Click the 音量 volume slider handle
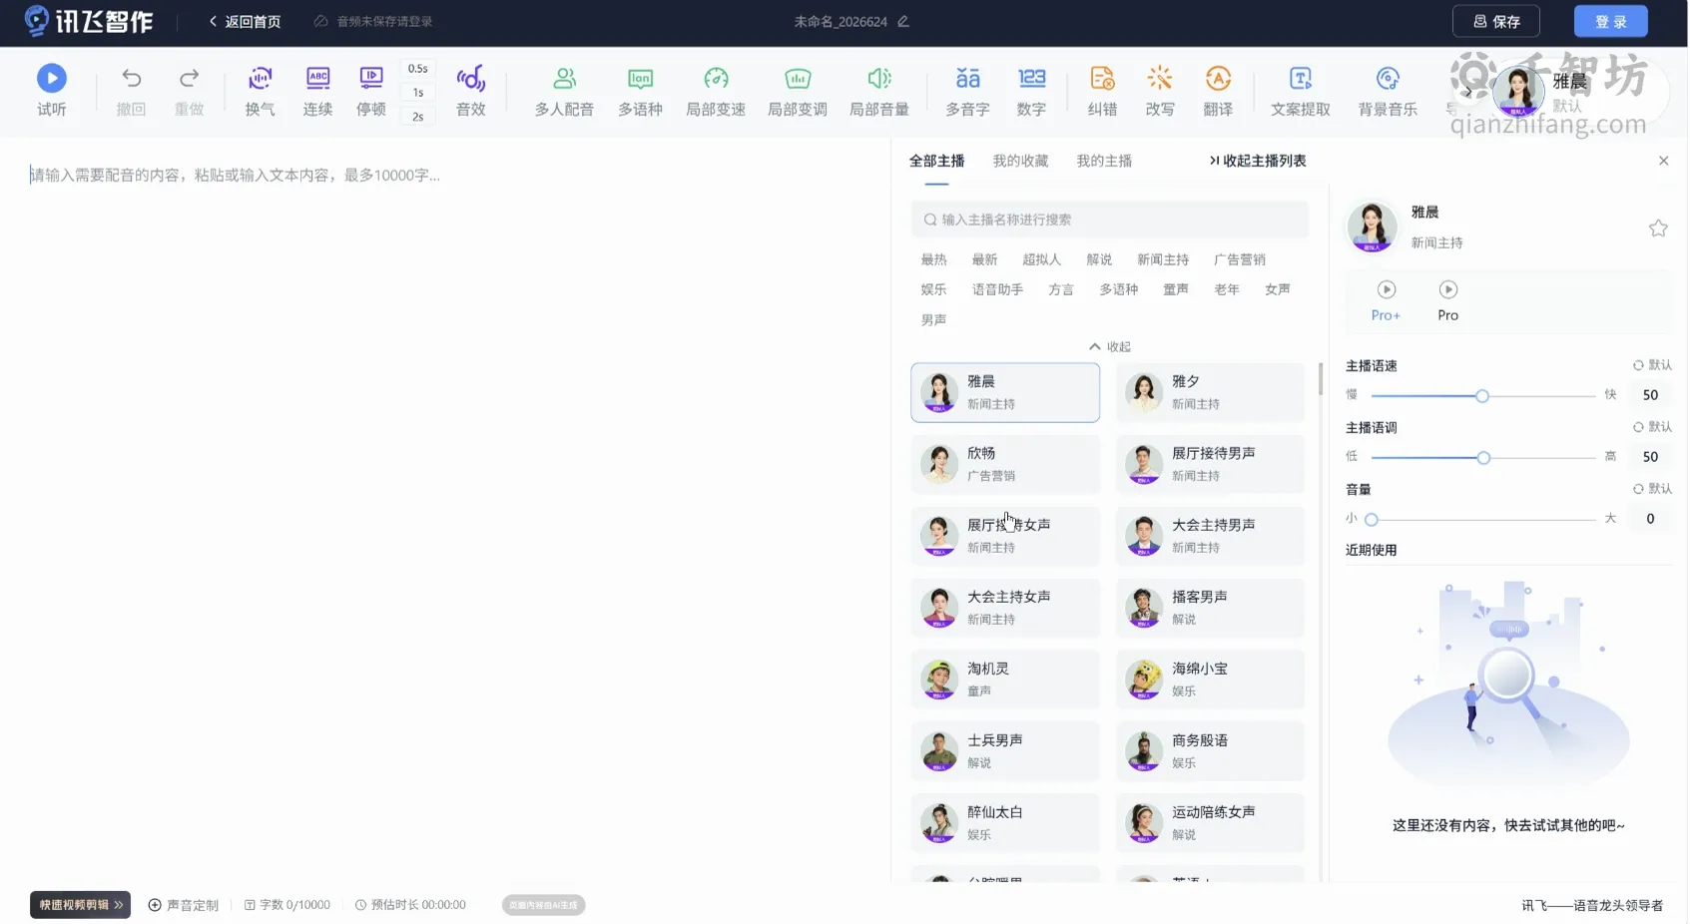Image resolution: width=1690 pixels, height=924 pixels. click(1372, 520)
